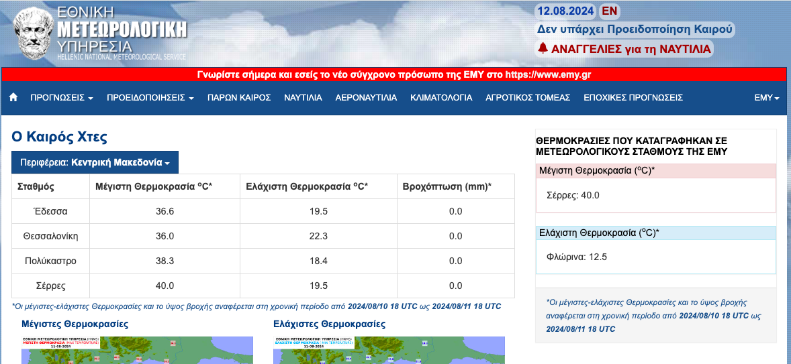Expand the ΕΜΥ dropdown in navbar

(x=767, y=98)
